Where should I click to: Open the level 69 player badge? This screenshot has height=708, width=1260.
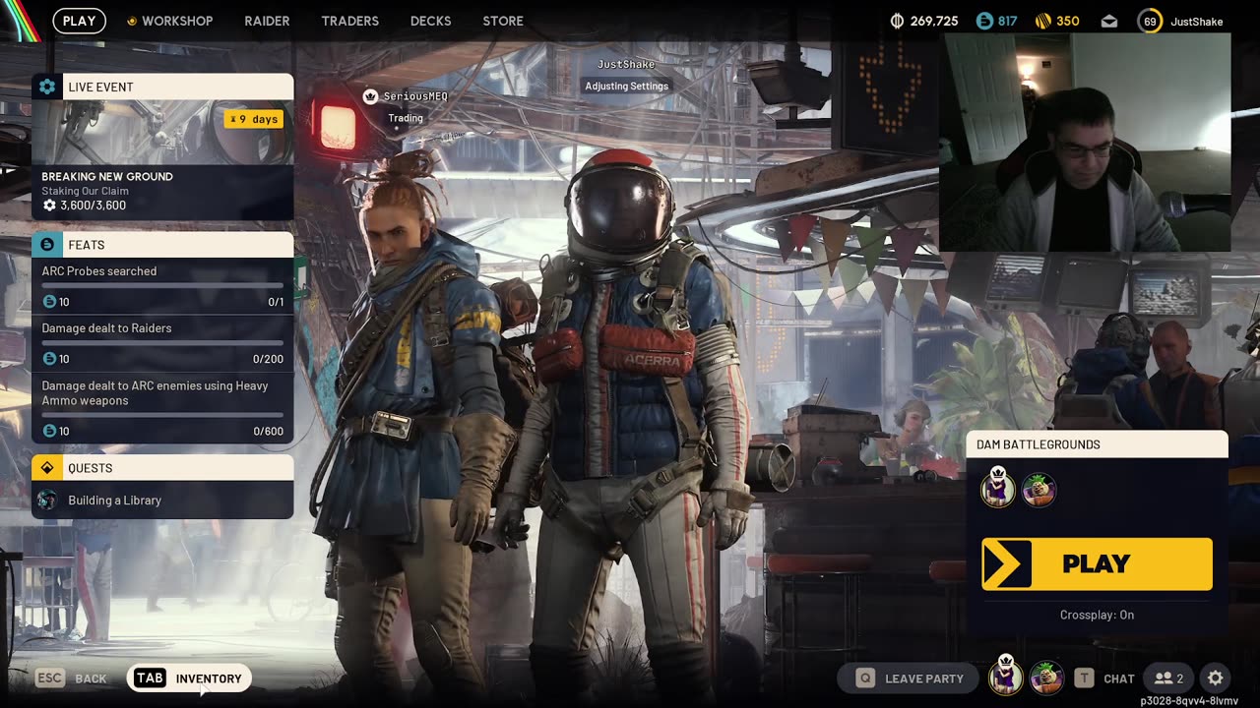tap(1150, 21)
